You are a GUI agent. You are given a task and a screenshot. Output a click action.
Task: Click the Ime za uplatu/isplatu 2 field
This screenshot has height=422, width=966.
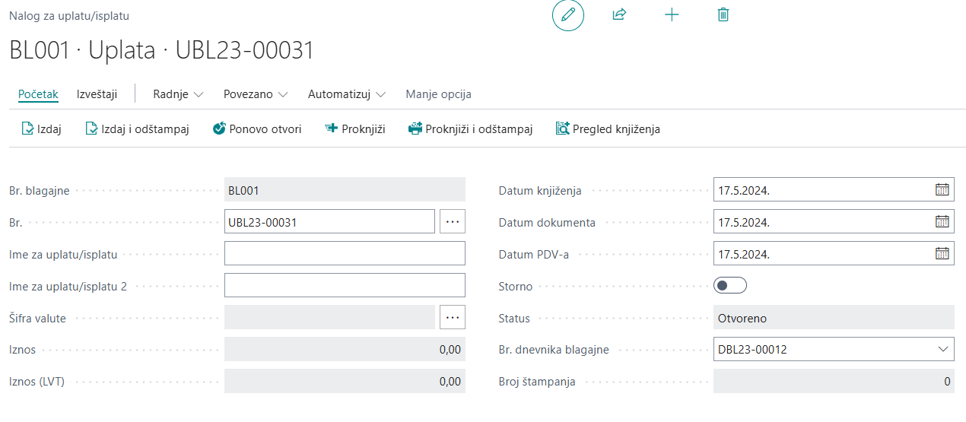tap(345, 285)
